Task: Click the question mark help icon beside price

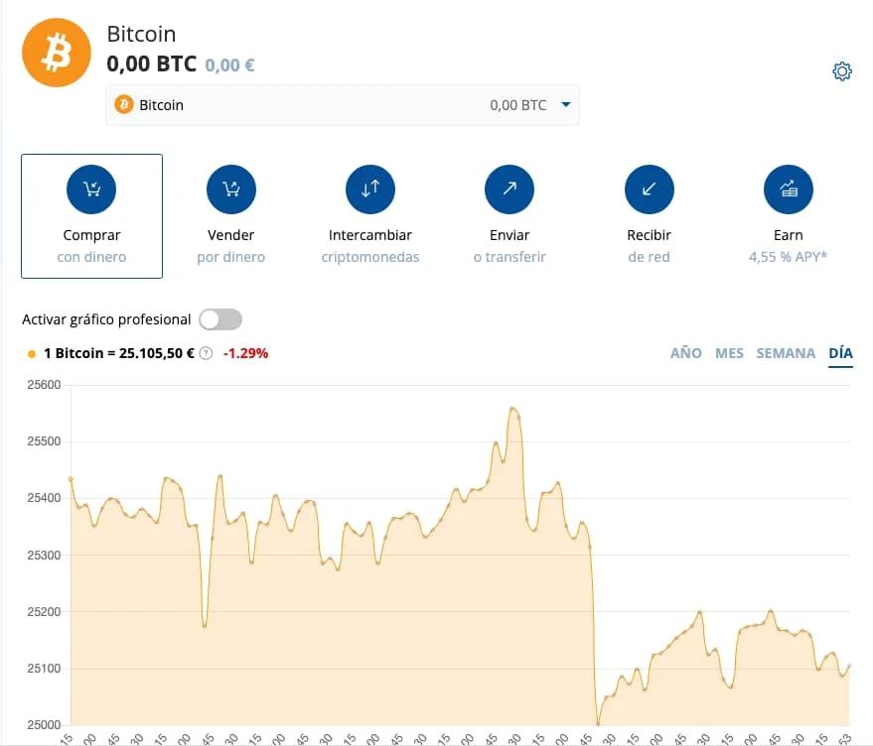Action: point(206,353)
